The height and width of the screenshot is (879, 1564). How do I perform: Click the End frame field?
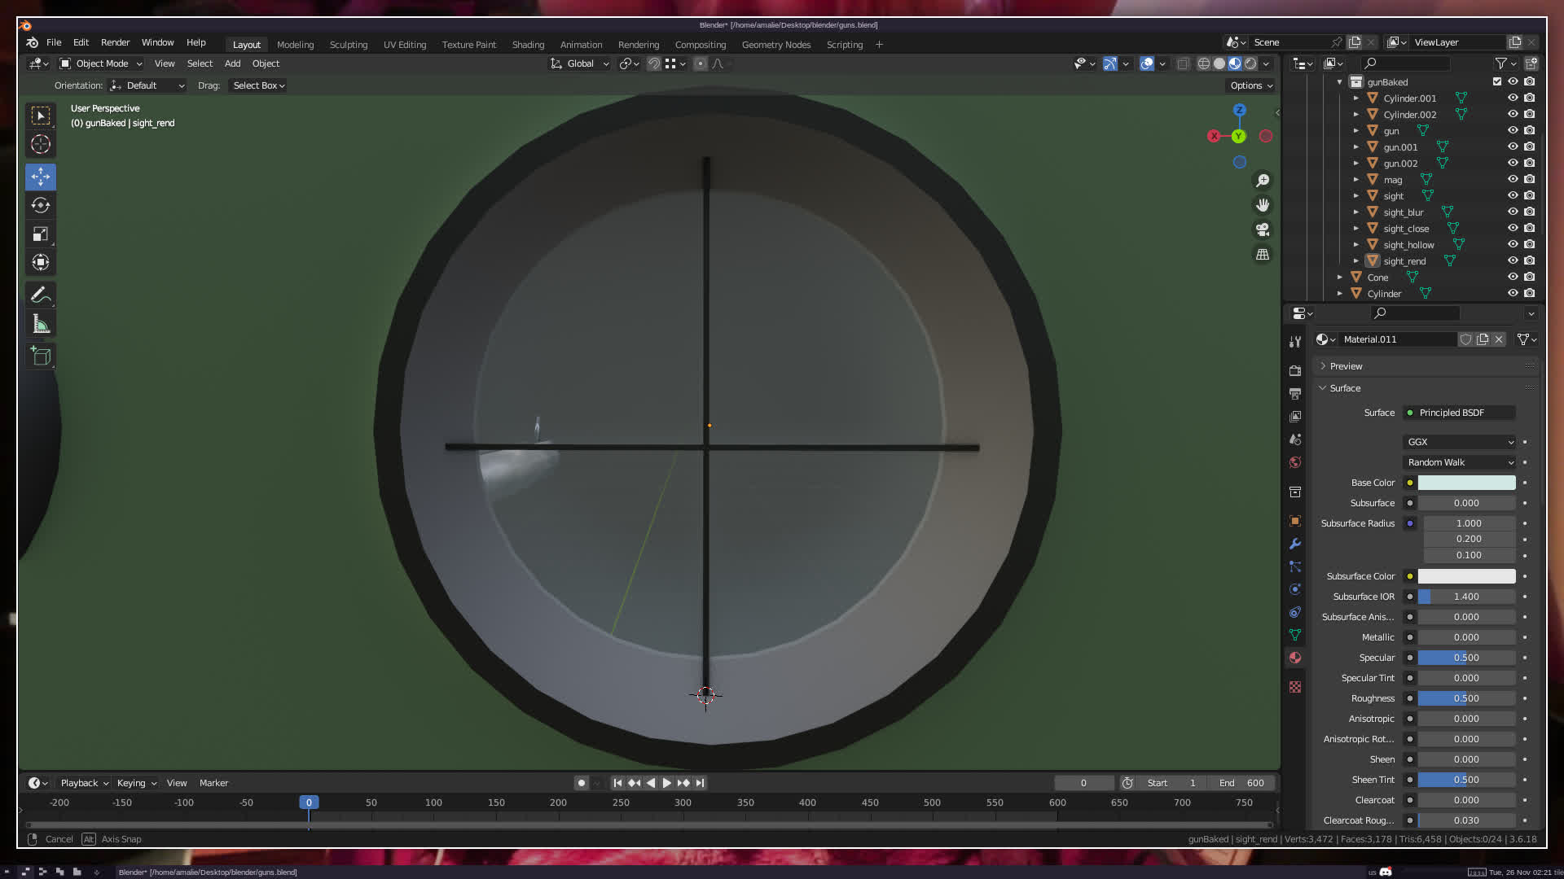[x=1242, y=783]
